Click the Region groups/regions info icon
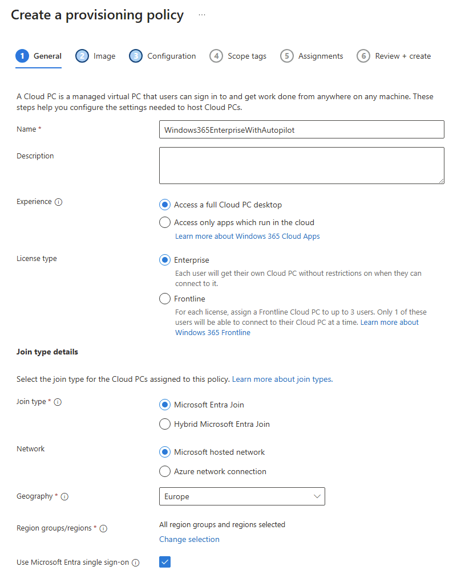Image resolution: width=453 pixels, height=575 pixels. click(x=103, y=528)
